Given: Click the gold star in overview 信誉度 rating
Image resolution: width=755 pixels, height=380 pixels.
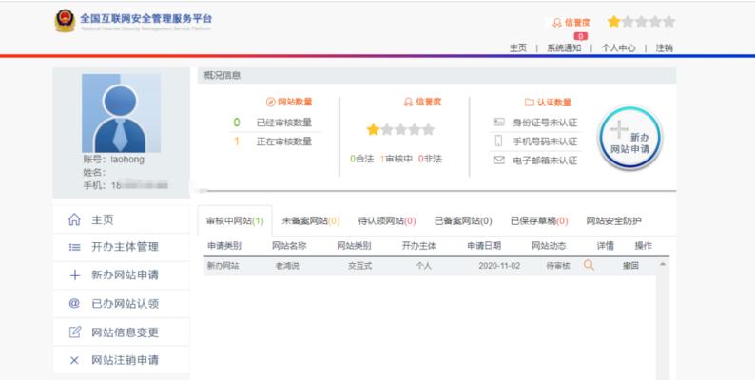Looking at the screenshot, I should coord(373,129).
